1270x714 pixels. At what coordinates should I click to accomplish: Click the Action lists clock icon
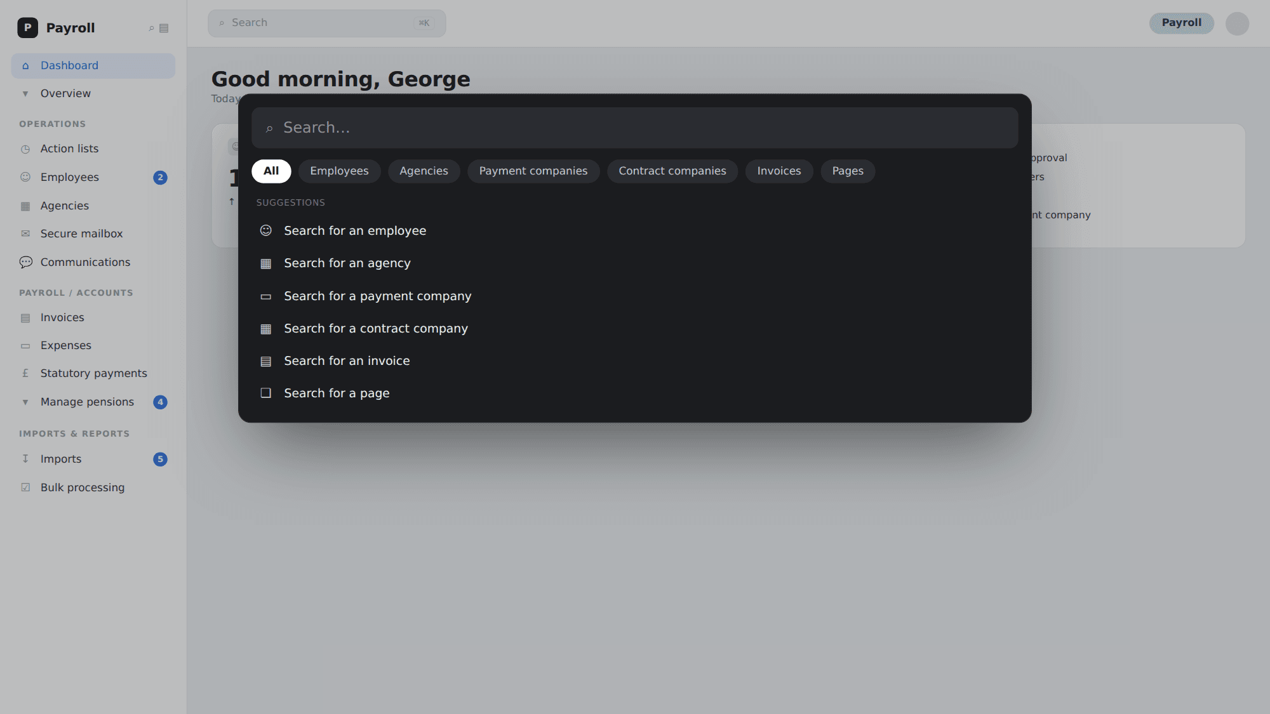25,149
